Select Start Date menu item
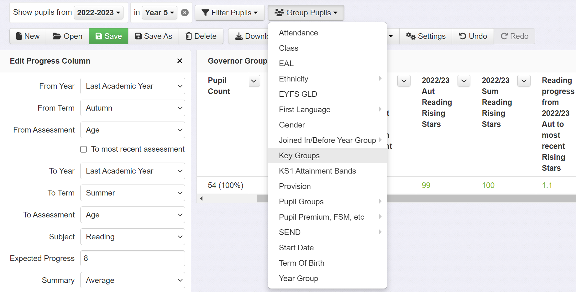This screenshot has height=292, width=576. pyautogui.click(x=327, y=248)
